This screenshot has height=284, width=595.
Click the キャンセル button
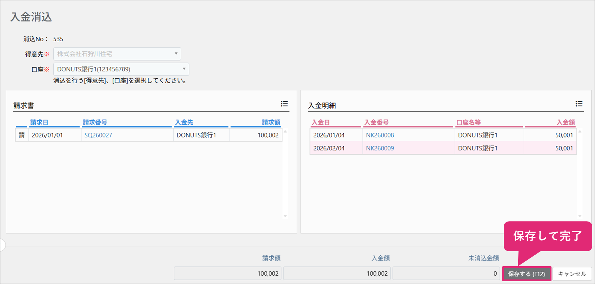[x=572, y=274]
